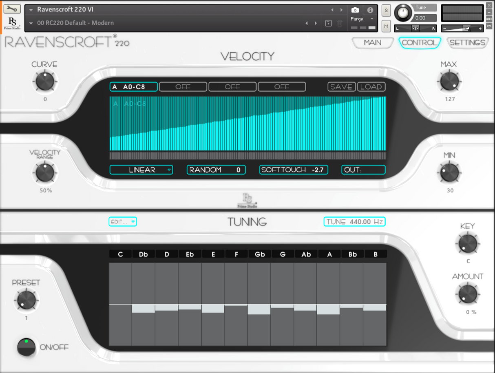
Task: Click the save snapshot disk icon
Action: 328,23
